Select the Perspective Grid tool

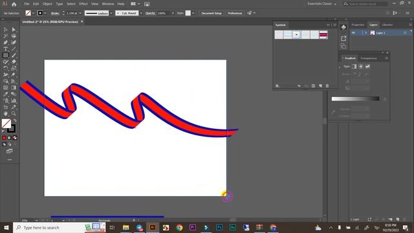pos(14,81)
